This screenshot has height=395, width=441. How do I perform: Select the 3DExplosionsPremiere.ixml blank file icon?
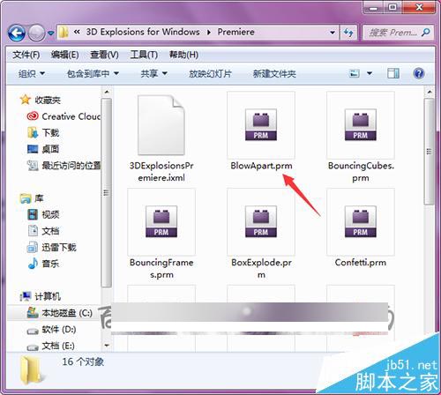[x=161, y=125]
